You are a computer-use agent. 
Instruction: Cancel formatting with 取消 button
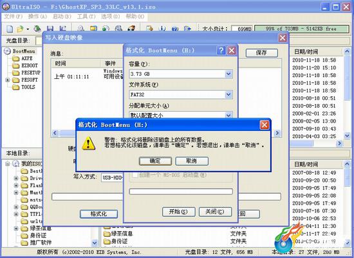(x=192, y=161)
